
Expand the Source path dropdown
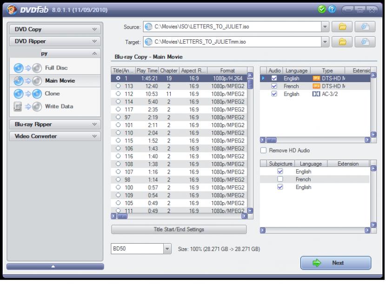point(325,26)
